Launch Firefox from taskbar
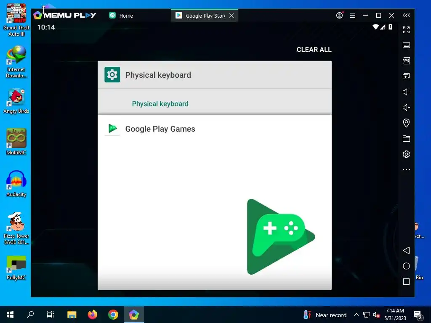431x323 pixels. pos(92,315)
